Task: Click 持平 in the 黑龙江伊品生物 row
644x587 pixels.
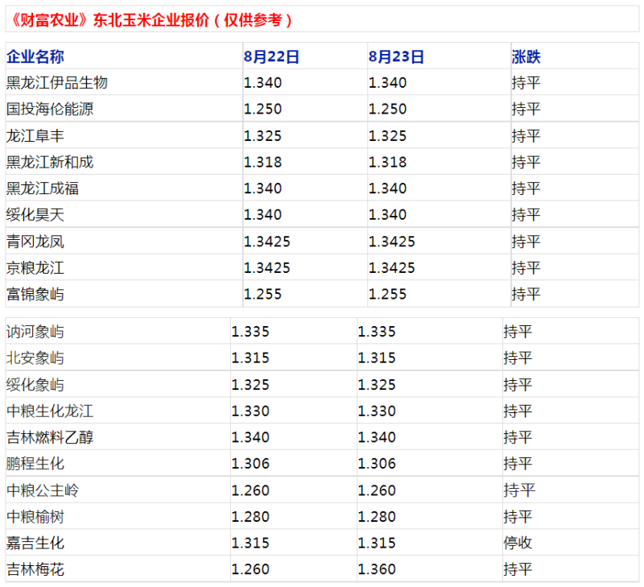Action: tap(526, 83)
